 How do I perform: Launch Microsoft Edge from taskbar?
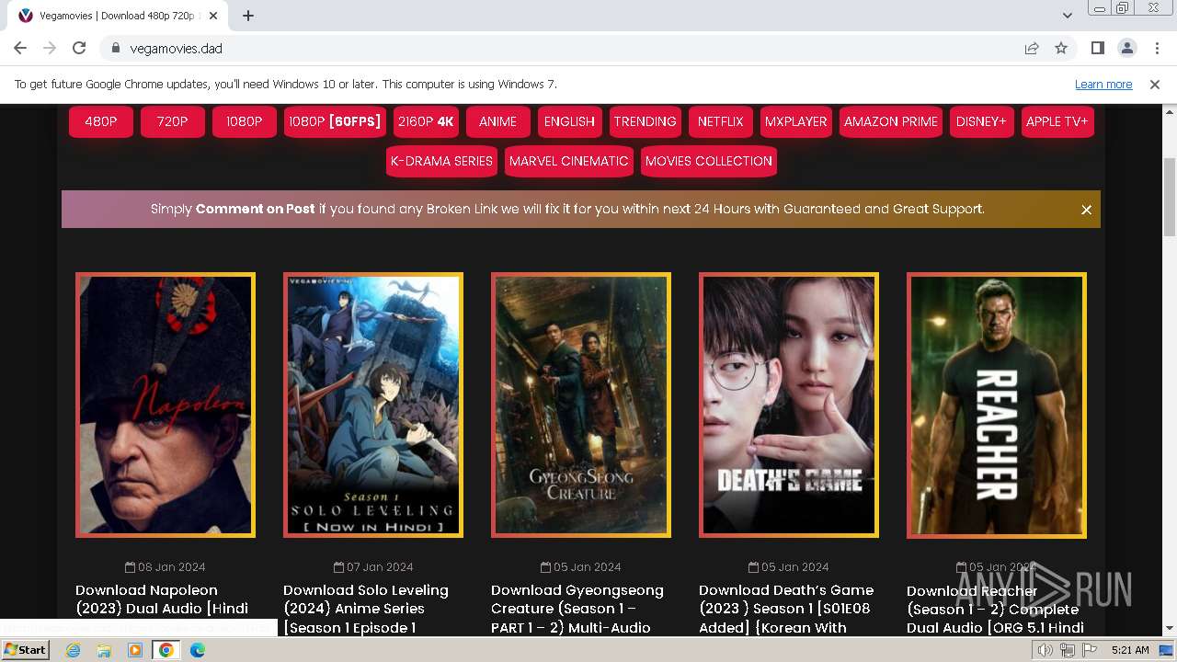[x=197, y=650]
